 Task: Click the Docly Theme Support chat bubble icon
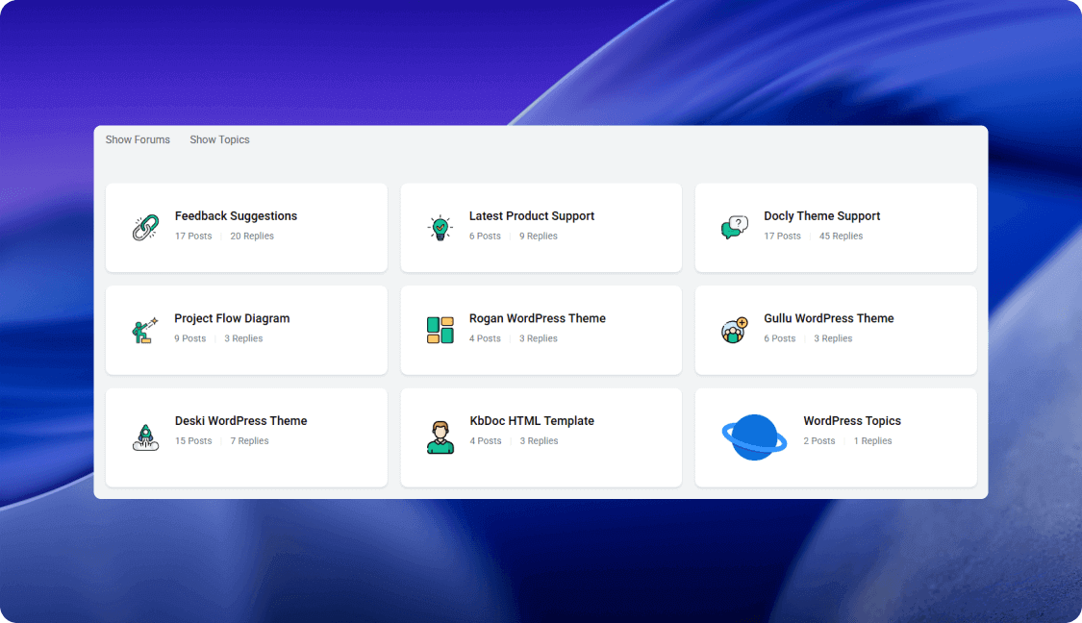tap(734, 228)
